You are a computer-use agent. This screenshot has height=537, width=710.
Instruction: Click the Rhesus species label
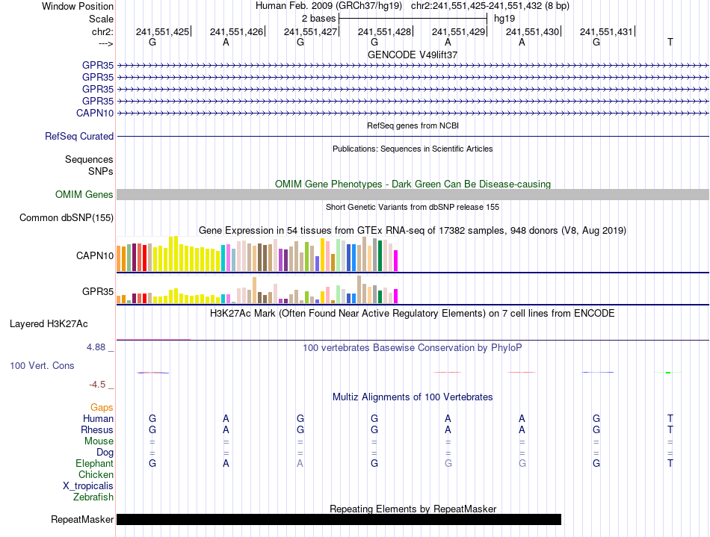coord(97,429)
